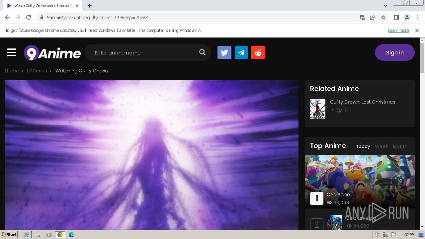
Task: Open Microsoft Edge from taskbar
Action: [71, 235]
